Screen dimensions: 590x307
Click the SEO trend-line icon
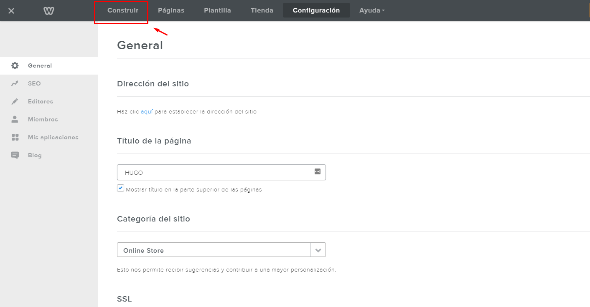[15, 83]
